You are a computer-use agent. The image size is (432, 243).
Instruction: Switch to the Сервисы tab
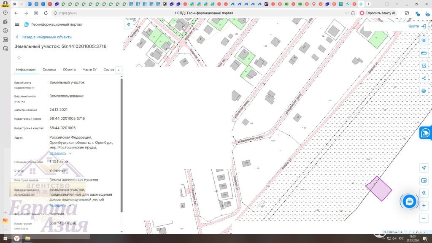(x=49, y=70)
